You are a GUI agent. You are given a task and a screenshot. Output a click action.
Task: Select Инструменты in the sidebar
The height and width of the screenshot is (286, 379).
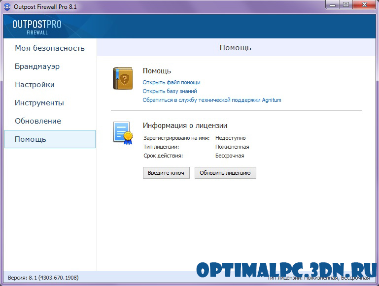click(39, 103)
